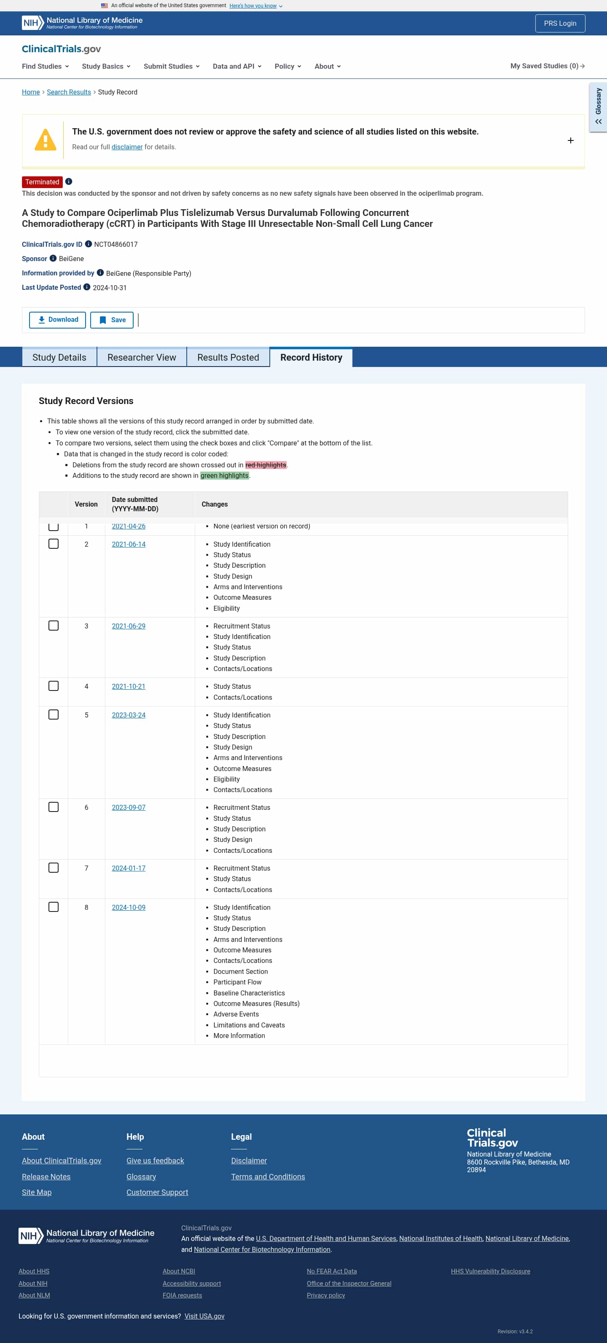Screen dimensions: 607x1343
Task: Open the Study Details tab
Action: coord(59,357)
